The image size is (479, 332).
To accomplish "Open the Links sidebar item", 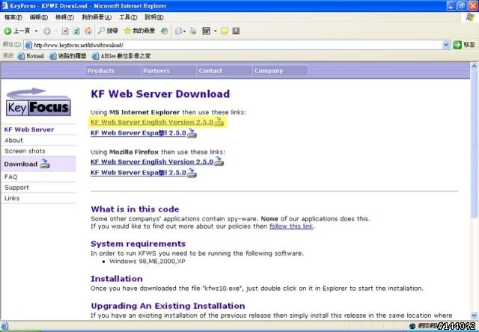I will (12, 198).
